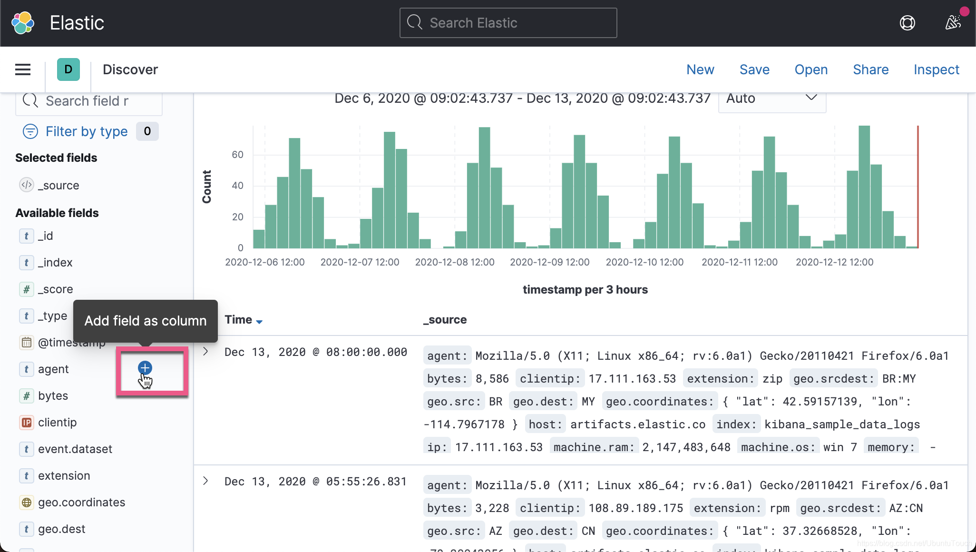Click the Filter by type icon

point(30,131)
